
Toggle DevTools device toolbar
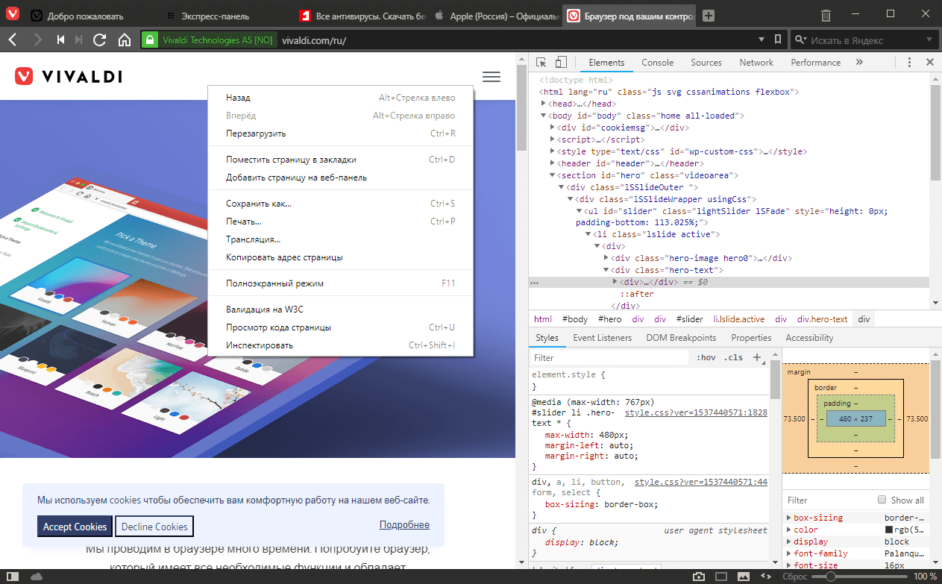561,63
